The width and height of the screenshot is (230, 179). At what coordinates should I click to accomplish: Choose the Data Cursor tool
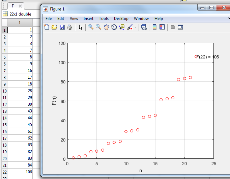pyautogui.click(x=122, y=27)
